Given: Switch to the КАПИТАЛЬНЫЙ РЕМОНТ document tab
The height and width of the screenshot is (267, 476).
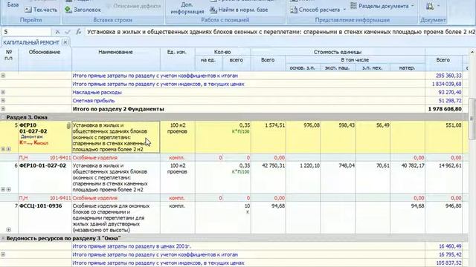Looking at the screenshot, I should click(31, 42).
